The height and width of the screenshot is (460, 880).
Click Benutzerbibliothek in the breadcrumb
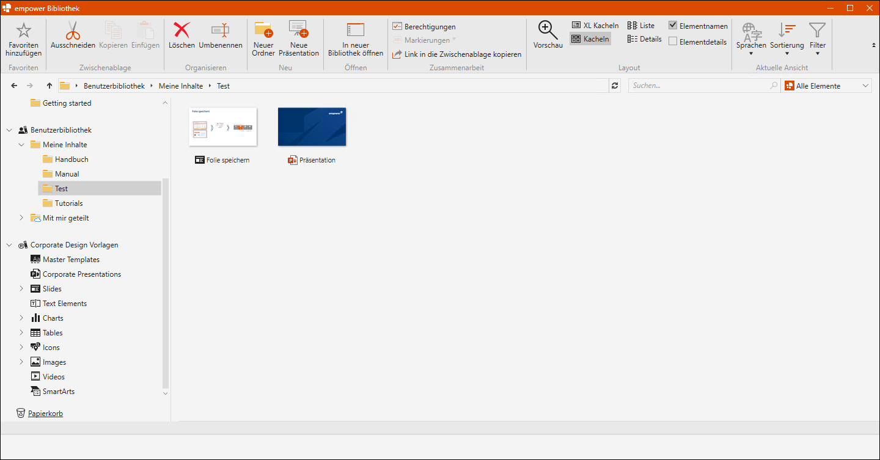point(114,86)
